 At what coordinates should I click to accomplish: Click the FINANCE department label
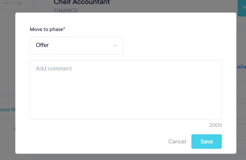66,11
